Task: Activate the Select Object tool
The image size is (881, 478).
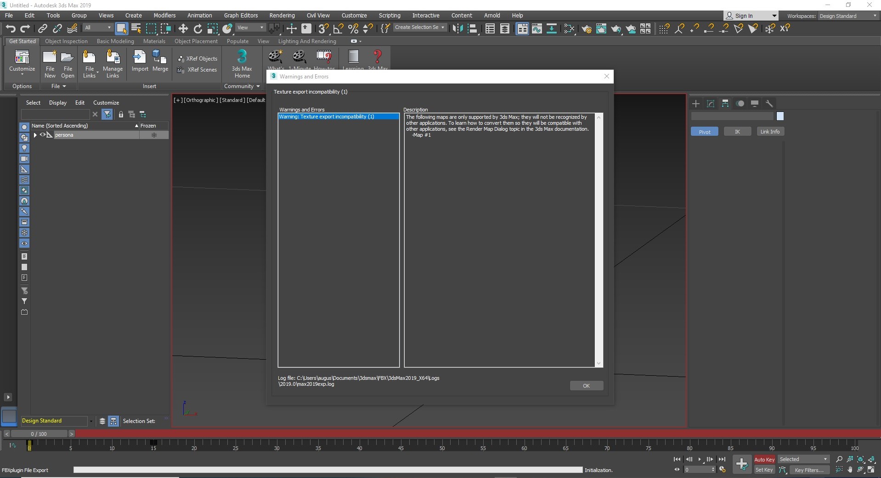Action: coord(121,28)
